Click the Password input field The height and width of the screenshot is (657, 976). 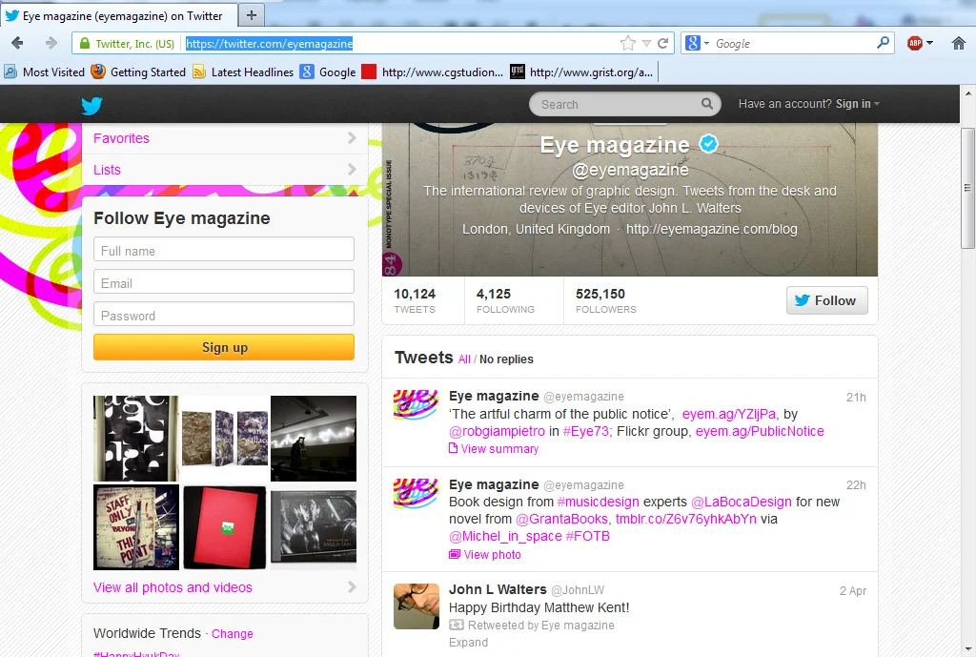[224, 314]
